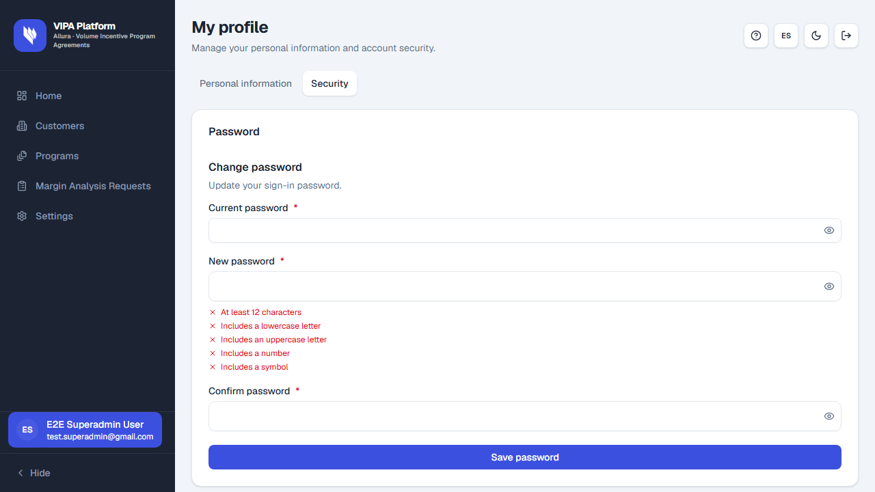
Task: Click the Margin Analysis Requests clipboard icon
Action: (22, 186)
